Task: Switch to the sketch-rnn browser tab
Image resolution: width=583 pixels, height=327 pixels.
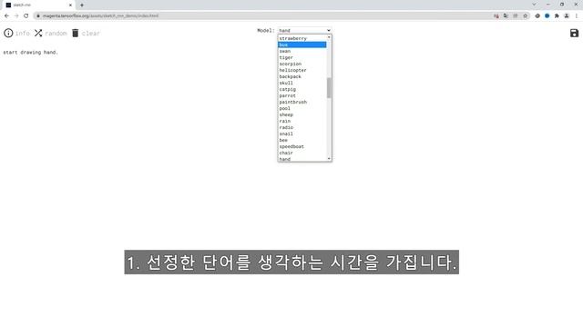Action: coord(38,5)
